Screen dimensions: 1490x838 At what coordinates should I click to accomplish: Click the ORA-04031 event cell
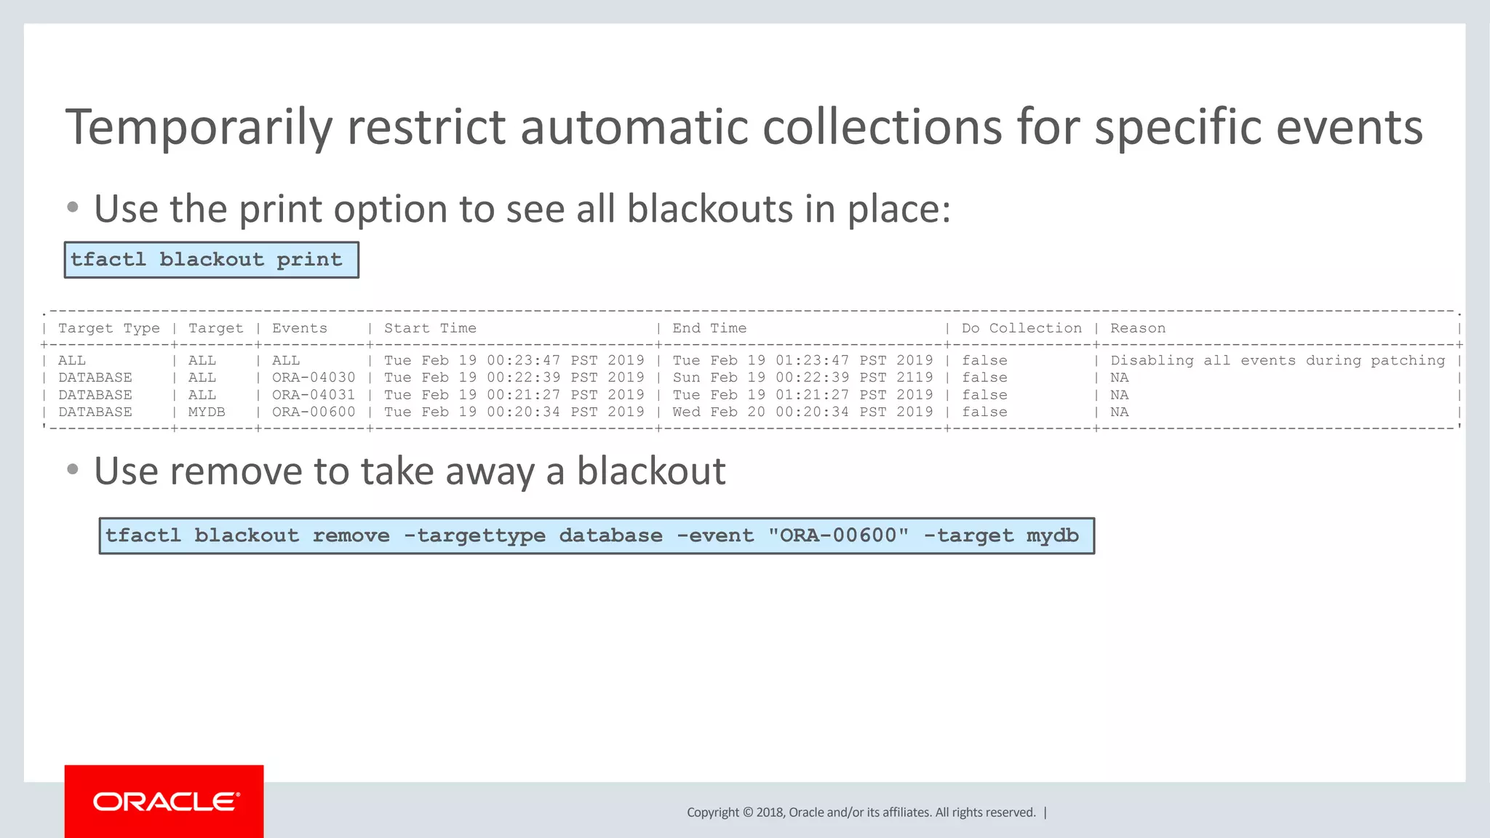click(314, 395)
